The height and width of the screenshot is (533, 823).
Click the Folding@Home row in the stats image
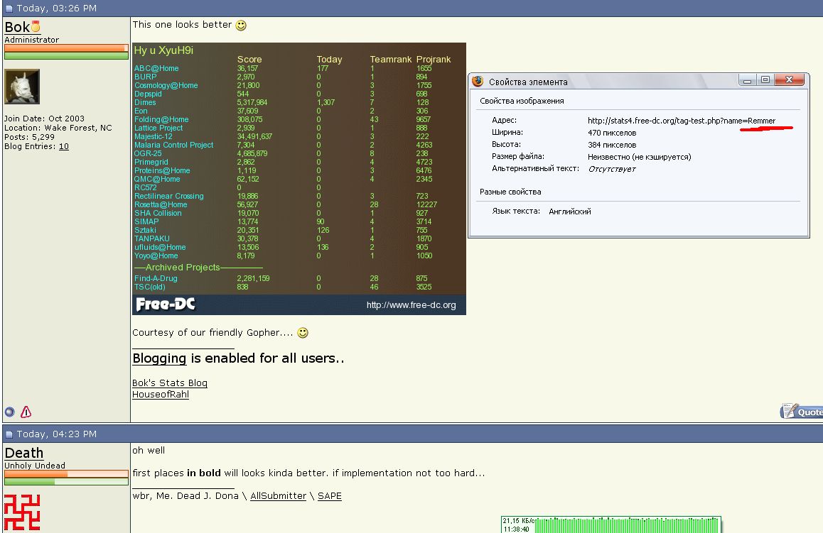pos(284,119)
